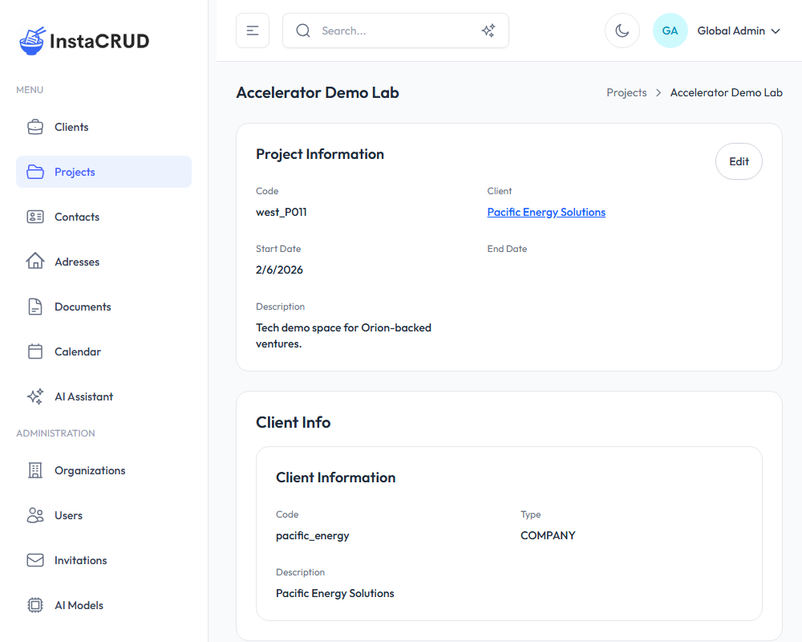This screenshot has width=802, height=642.
Task: Open Calendar using its calendar icon
Action: coord(35,351)
